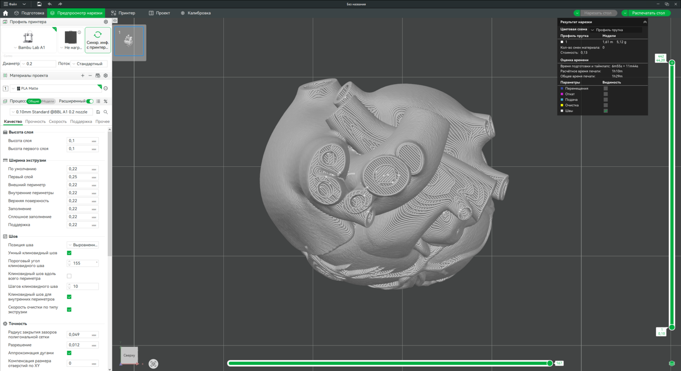Open the Прочность settings tab
681x371 pixels.
35,121
